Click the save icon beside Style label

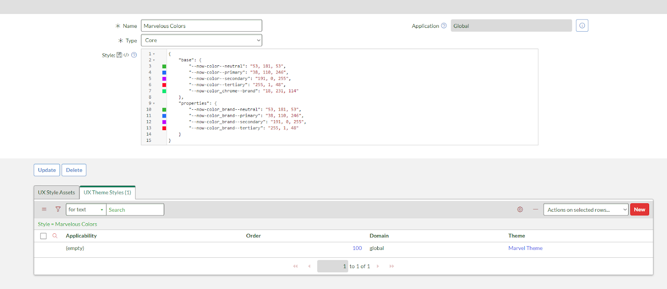point(119,55)
